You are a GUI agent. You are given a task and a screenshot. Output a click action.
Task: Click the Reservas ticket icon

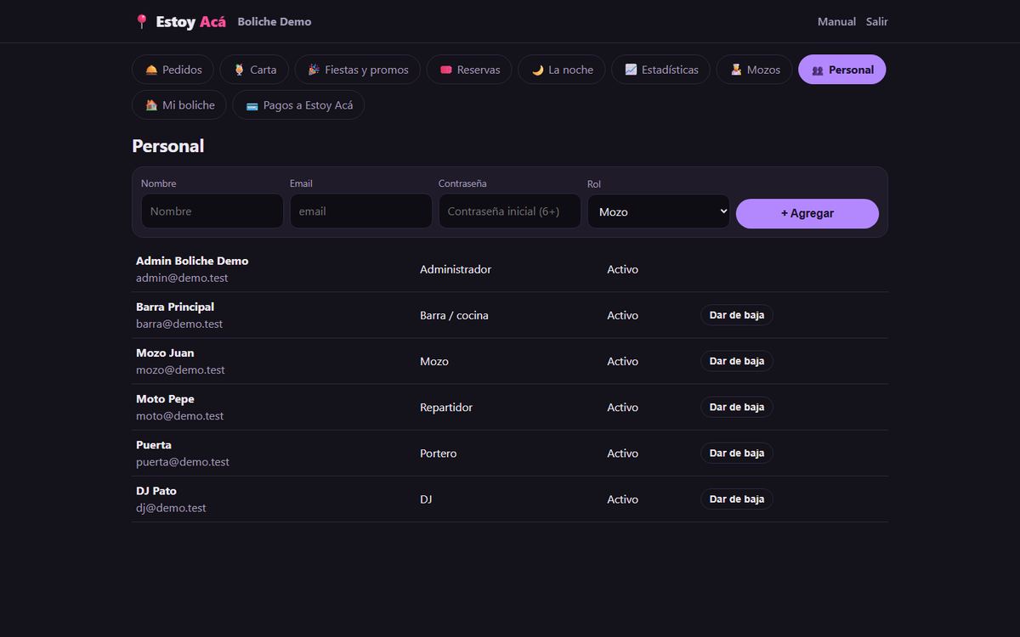click(x=445, y=70)
